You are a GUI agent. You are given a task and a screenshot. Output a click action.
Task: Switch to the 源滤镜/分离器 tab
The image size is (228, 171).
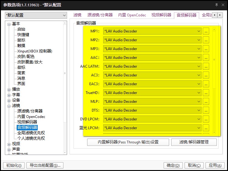[100, 15]
